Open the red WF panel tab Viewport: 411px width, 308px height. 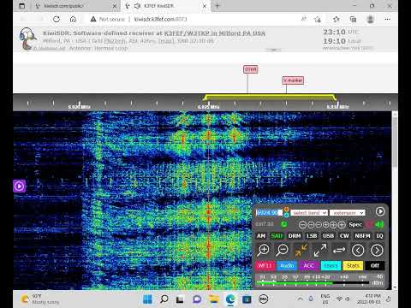click(265, 265)
